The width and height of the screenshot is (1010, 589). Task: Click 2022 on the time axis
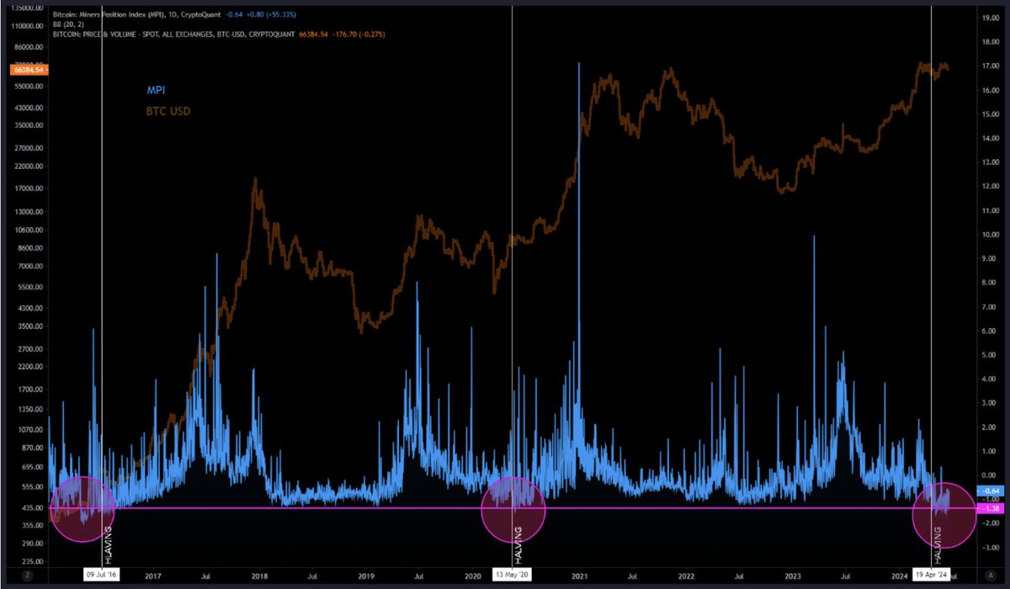pos(686,576)
